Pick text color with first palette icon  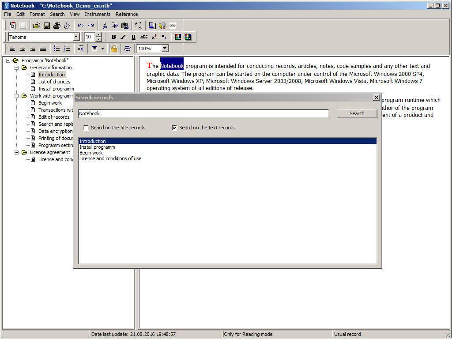178,37
